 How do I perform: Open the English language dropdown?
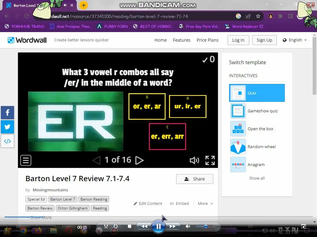(x=295, y=40)
